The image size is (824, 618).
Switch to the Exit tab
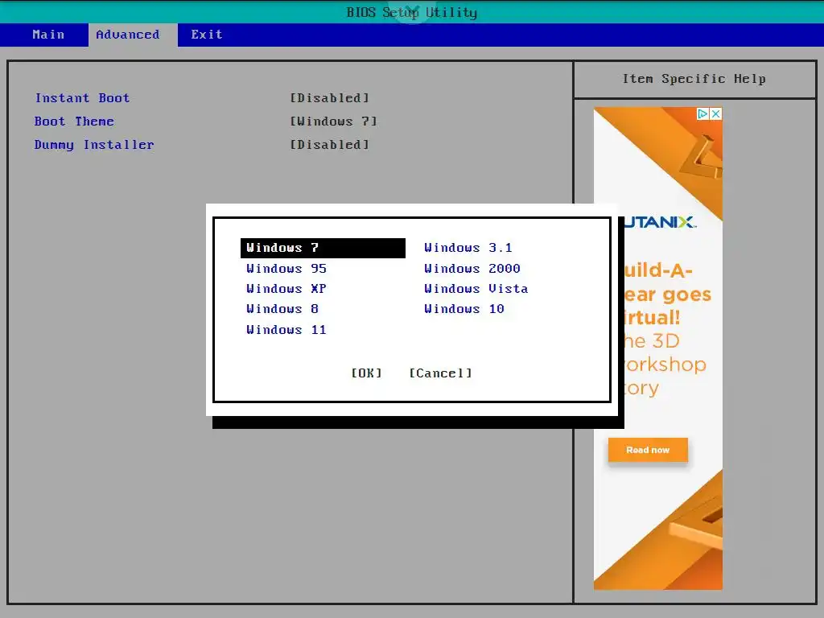click(207, 35)
